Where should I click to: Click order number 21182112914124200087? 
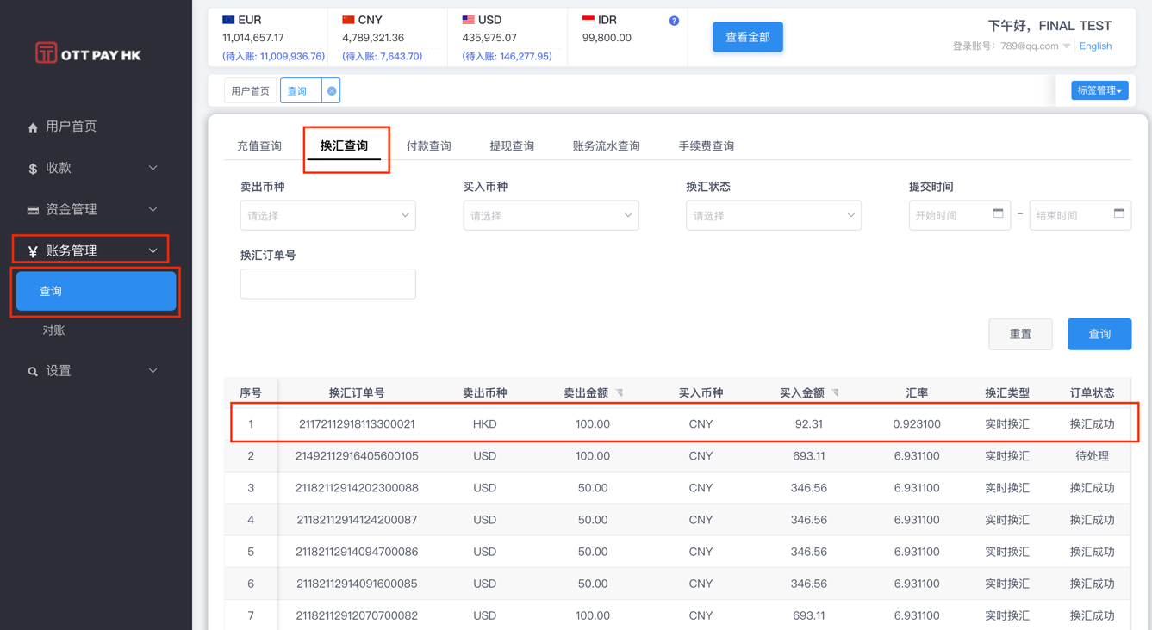point(357,520)
